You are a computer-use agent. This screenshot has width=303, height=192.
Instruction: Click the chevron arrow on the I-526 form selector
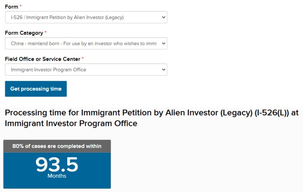163,17
